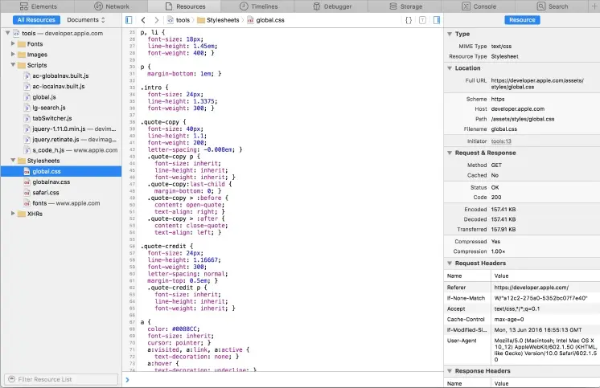Click the Images folder icon
This screenshot has width=600, height=388.
coord(22,55)
